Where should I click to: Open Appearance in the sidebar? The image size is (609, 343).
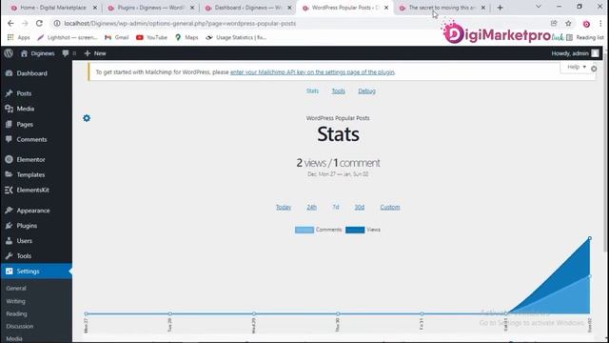click(33, 211)
